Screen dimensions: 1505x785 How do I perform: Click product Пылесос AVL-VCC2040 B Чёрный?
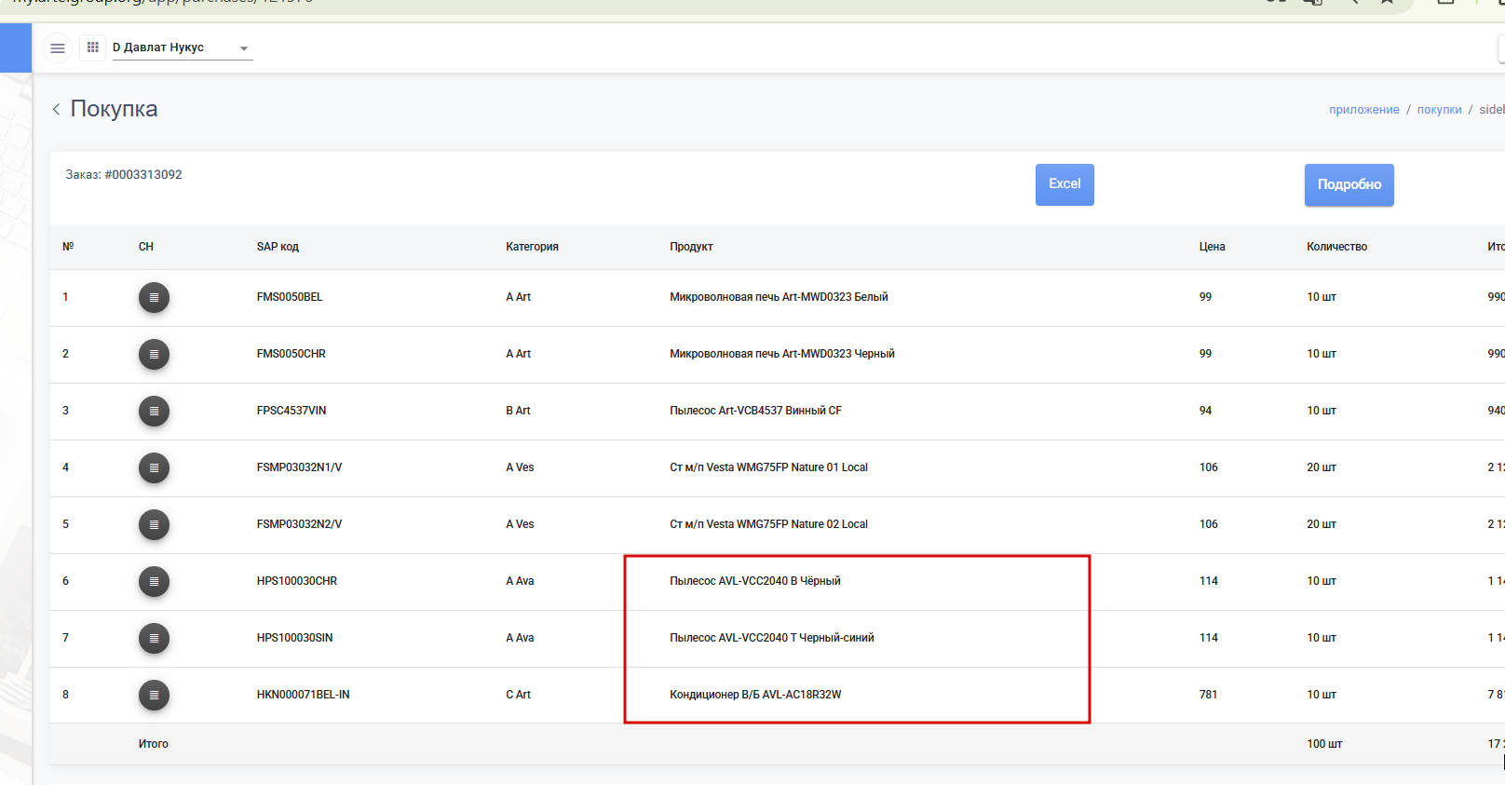point(755,581)
